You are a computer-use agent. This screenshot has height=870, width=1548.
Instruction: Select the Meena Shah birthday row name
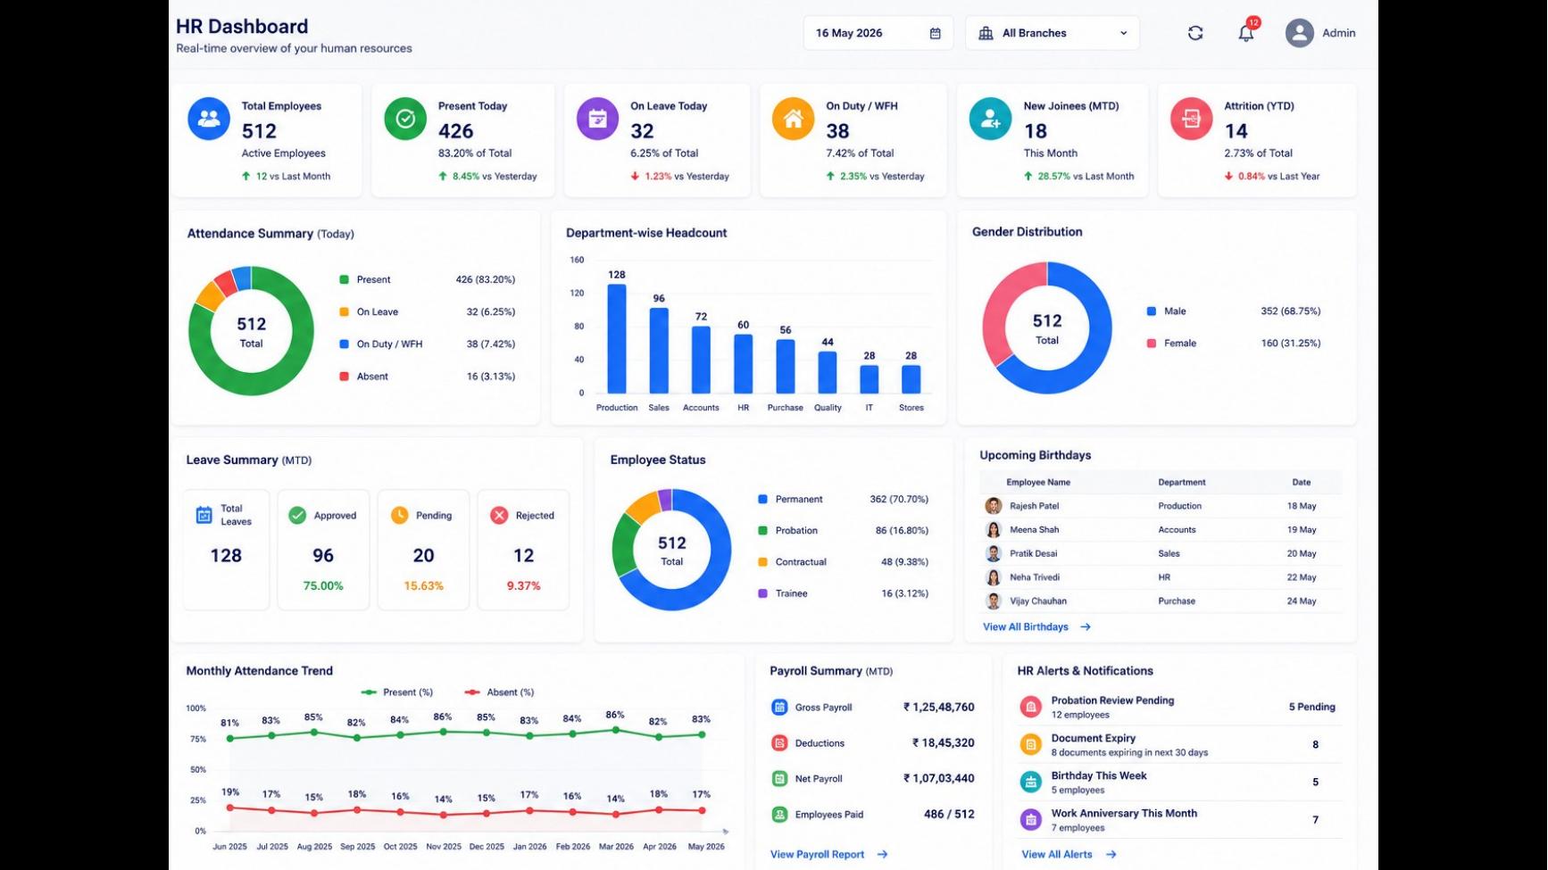point(1034,529)
